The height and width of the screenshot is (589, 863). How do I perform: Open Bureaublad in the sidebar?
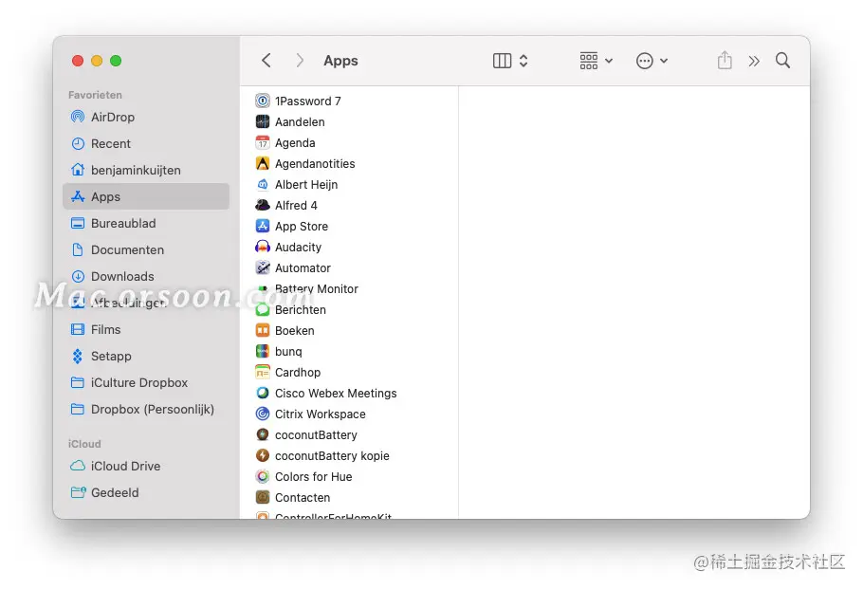coord(146,223)
